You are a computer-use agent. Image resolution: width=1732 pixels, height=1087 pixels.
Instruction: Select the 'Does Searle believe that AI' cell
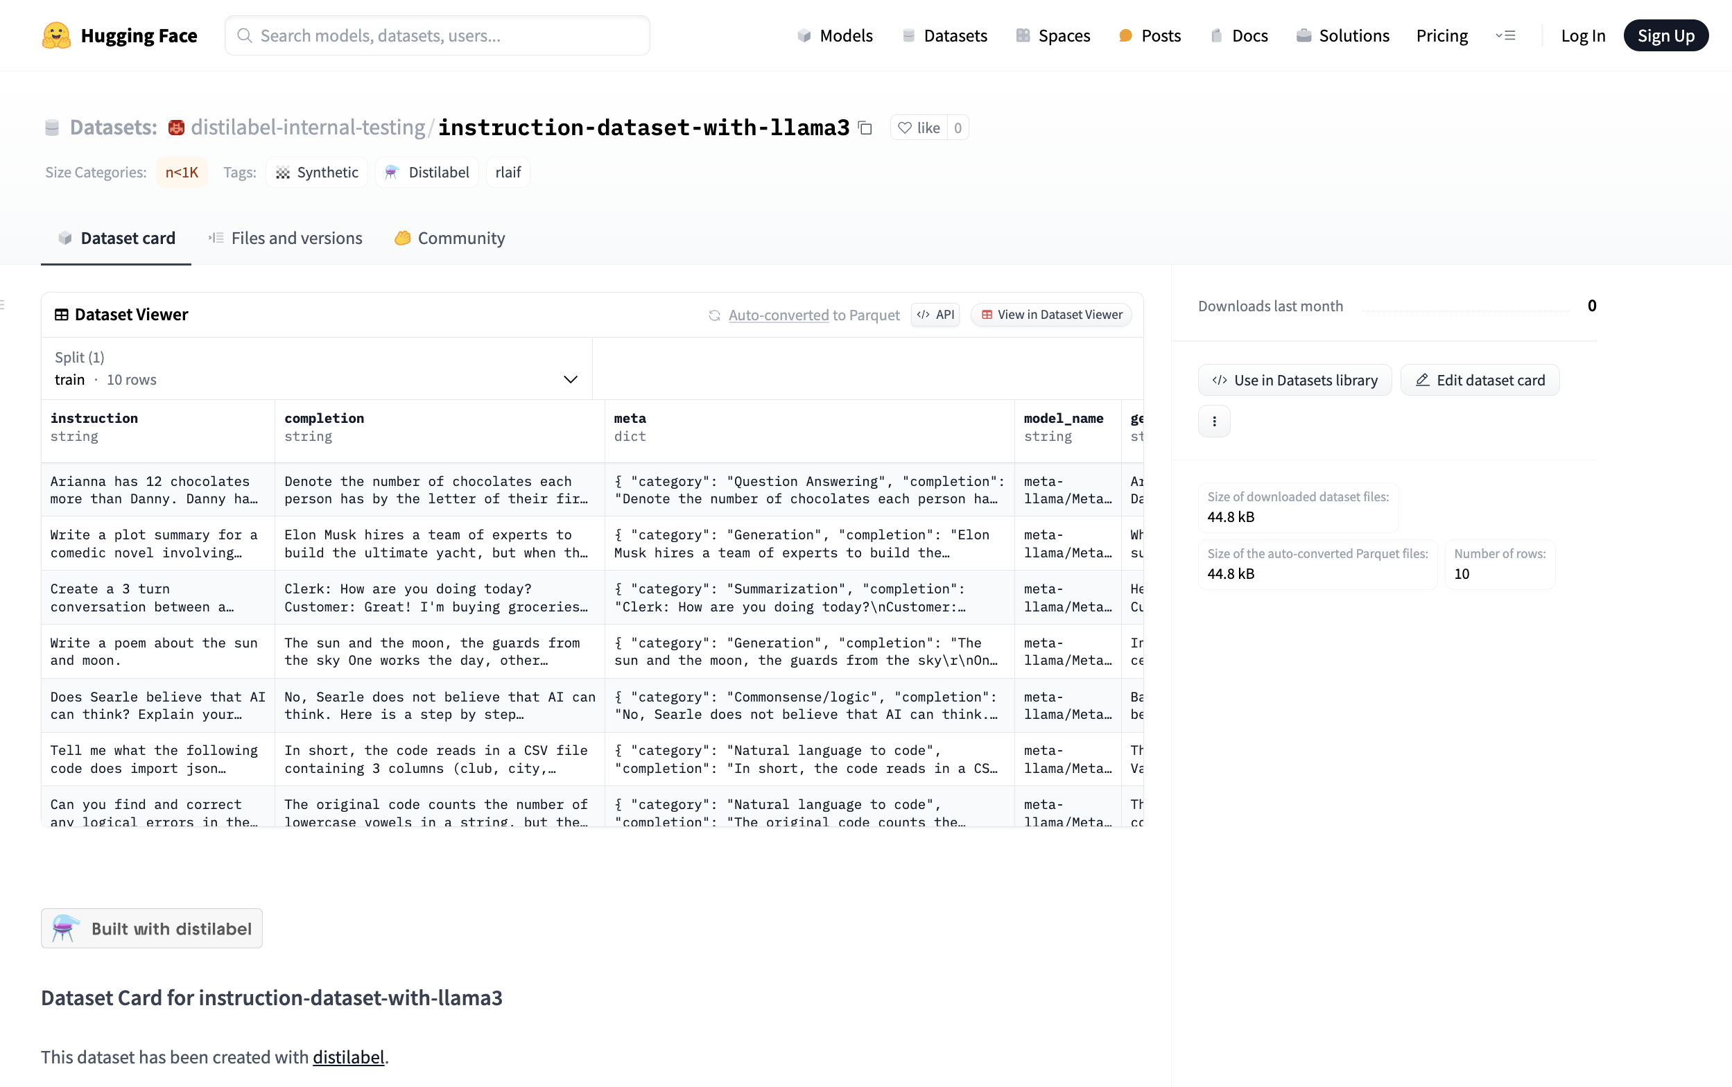[x=158, y=705]
